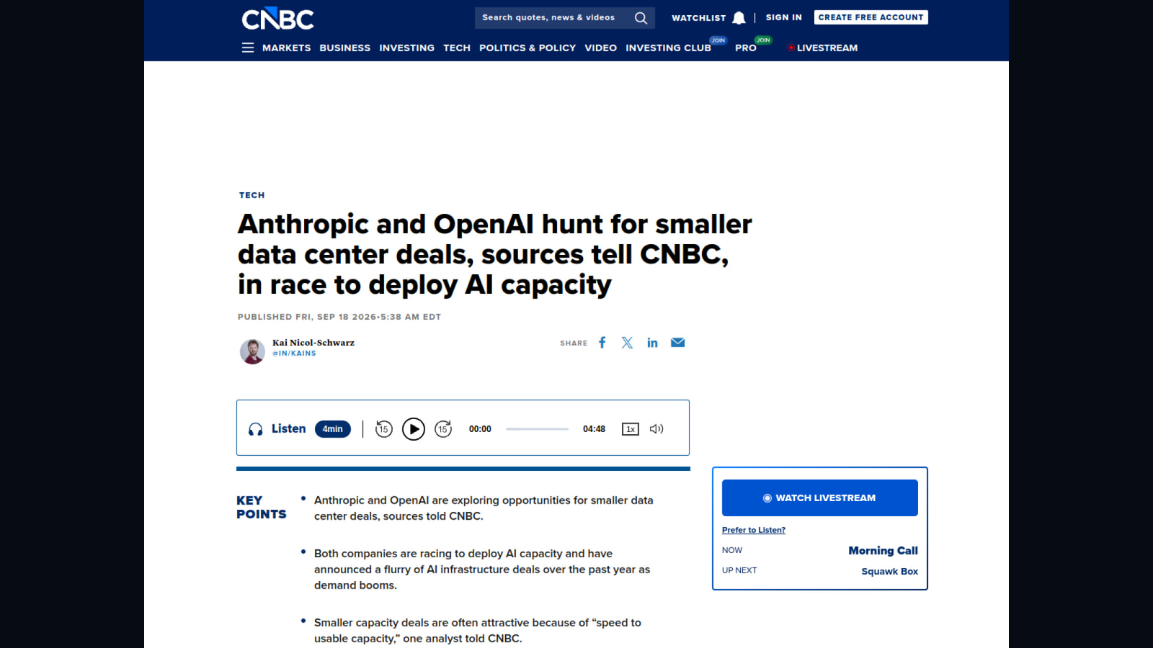
Task: Skip audio forward 15 seconds
Action: (x=443, y=429)
